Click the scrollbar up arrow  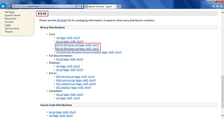222,12
